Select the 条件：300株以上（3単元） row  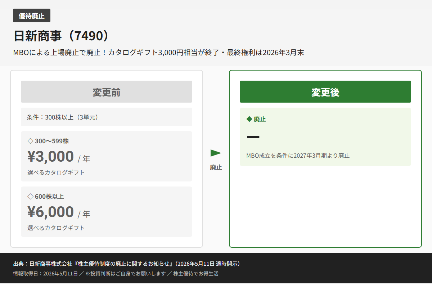[x=107, y=117]
